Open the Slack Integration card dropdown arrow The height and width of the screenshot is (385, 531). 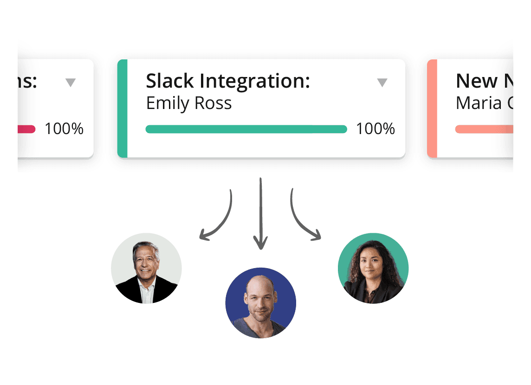[x=382, y=83]
